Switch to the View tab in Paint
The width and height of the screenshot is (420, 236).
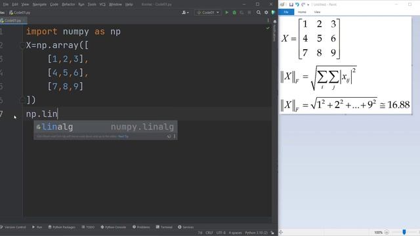click(x=317, y=12)
